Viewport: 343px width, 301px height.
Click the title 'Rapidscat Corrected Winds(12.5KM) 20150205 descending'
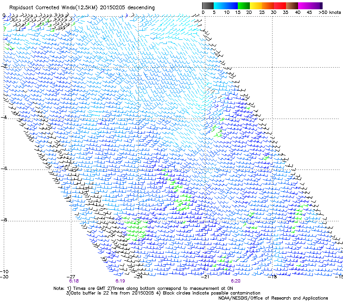82,8
